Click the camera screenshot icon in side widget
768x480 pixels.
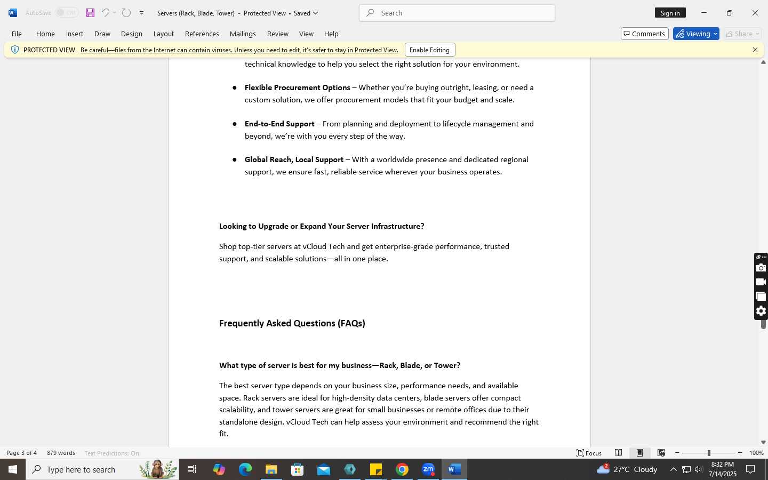tap(761, 268)
